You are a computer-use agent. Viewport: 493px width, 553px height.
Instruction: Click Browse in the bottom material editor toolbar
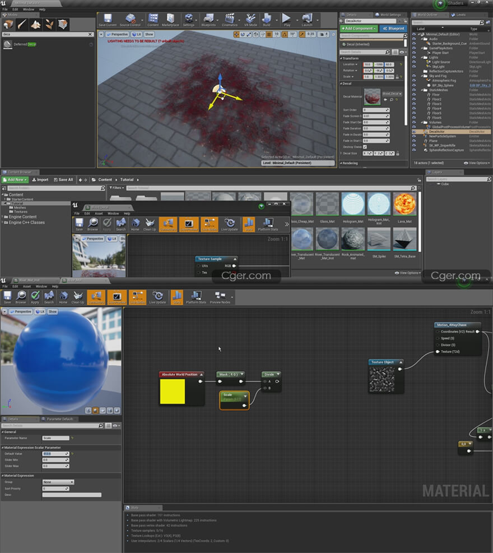click(21, 298)
